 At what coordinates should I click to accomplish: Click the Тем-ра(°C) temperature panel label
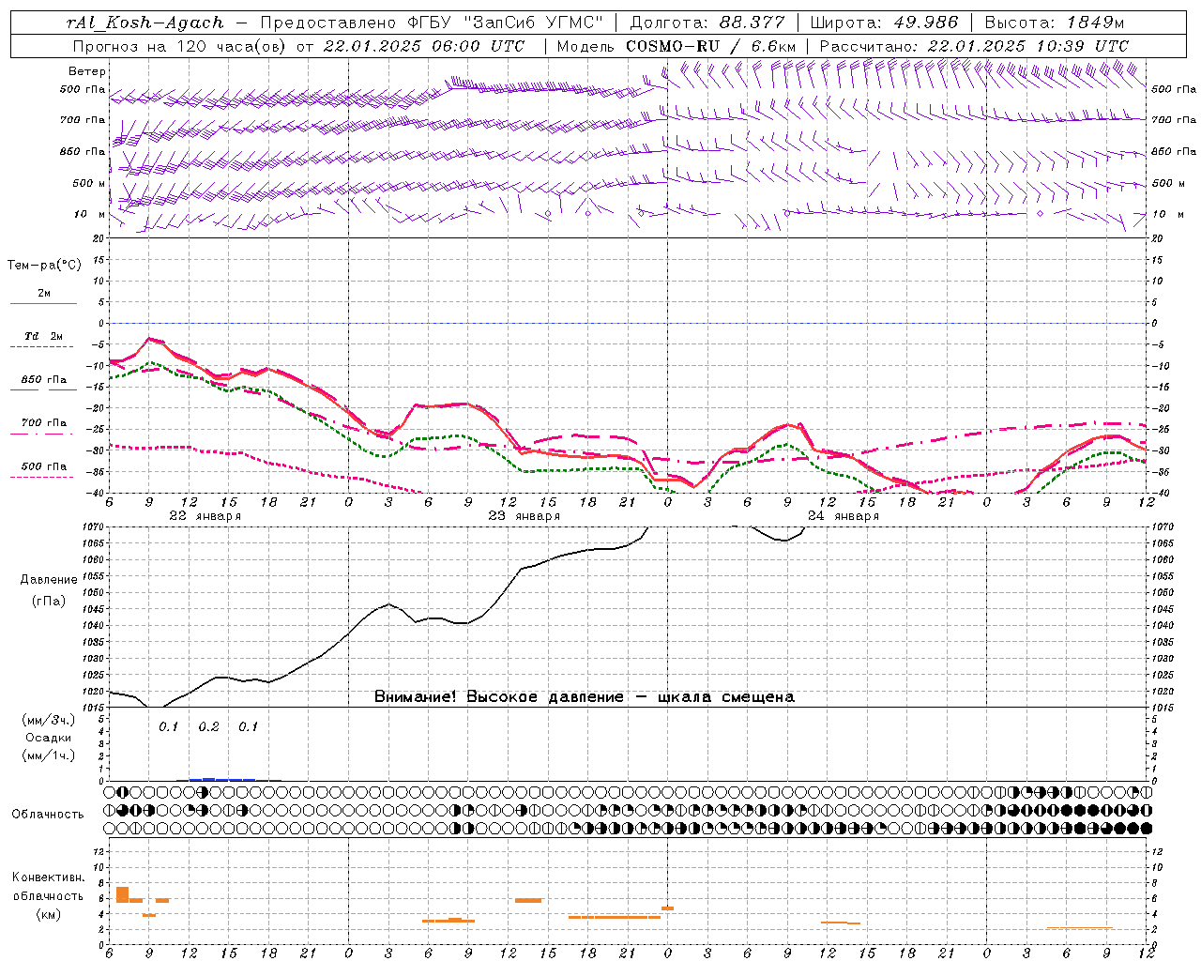point(44,266)
